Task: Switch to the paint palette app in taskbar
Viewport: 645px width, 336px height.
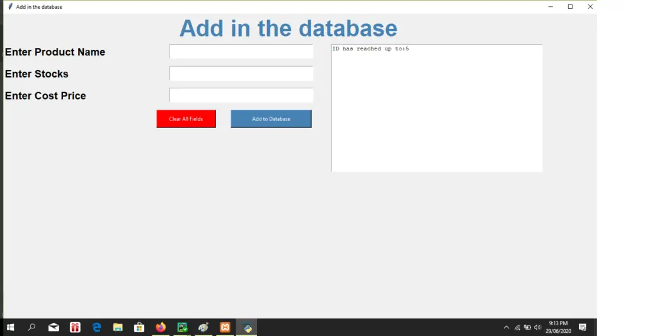Action: (203, 327)
